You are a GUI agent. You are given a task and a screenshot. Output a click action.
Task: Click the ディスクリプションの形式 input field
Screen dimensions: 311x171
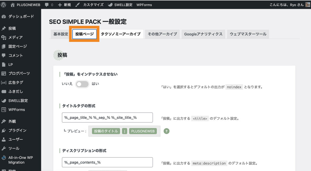pyautogui.click(x=107, y=162)
